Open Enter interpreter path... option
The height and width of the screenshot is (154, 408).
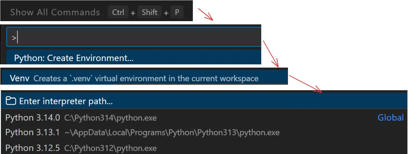point(66,101)
